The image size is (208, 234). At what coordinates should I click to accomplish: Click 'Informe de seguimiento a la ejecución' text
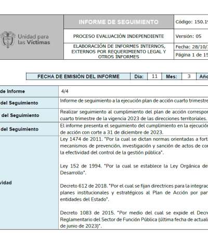tap(134, 101)
